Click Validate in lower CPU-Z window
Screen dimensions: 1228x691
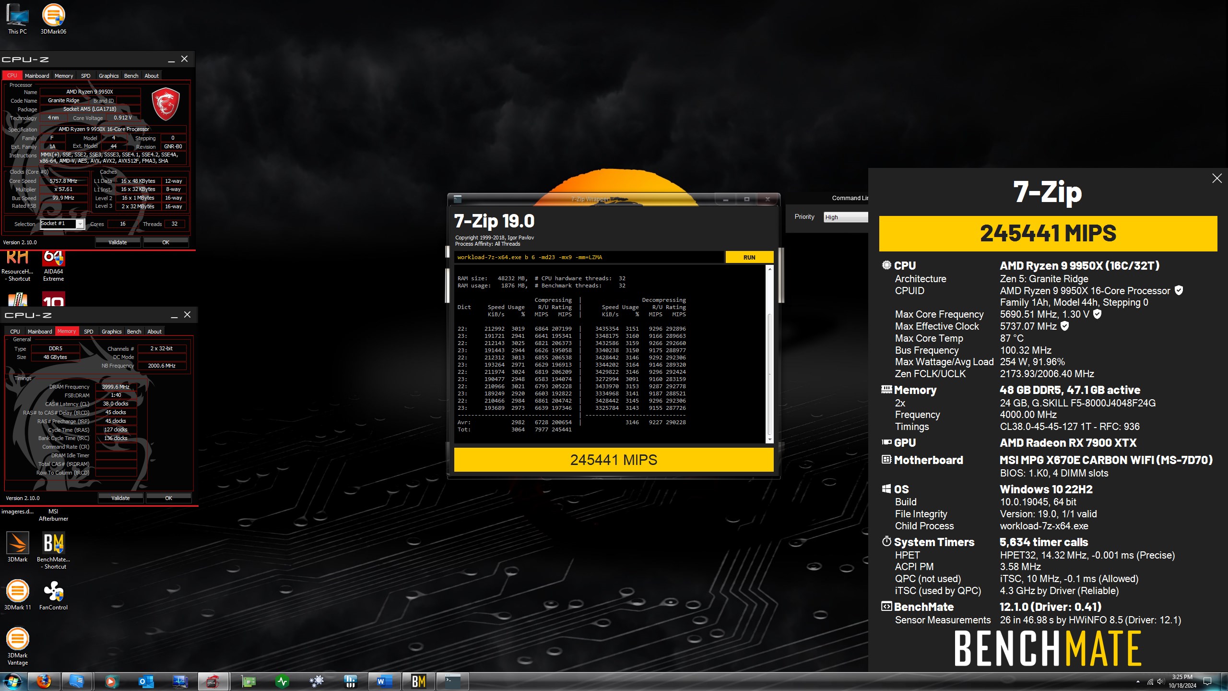120,498
